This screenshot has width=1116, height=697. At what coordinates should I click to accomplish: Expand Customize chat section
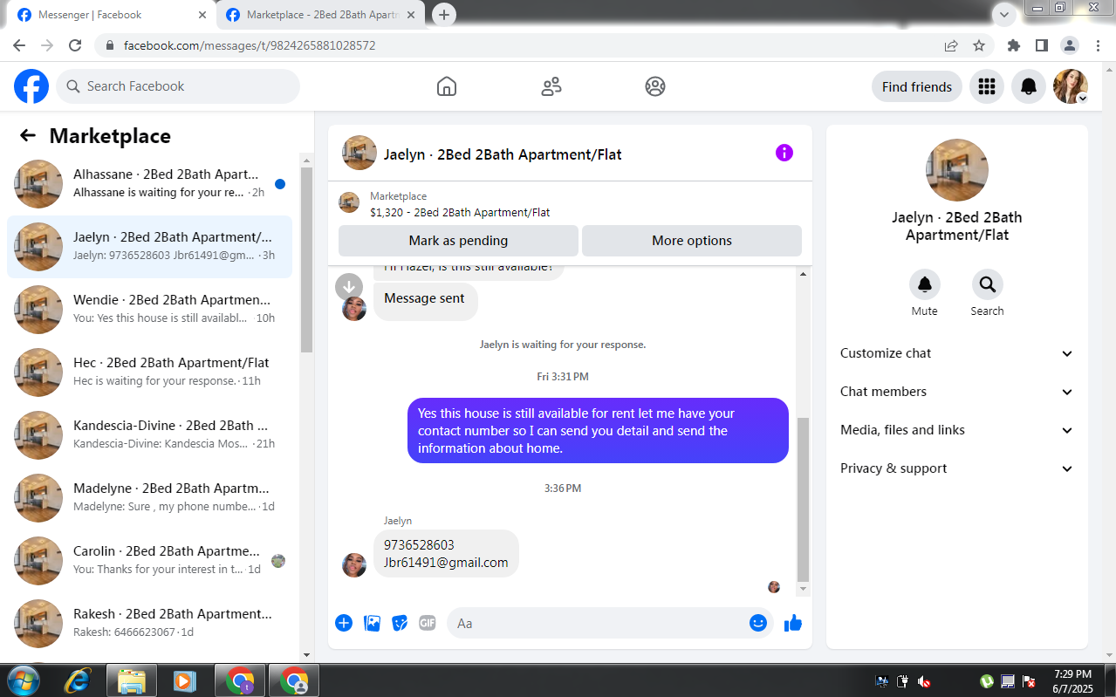point(956,353)
